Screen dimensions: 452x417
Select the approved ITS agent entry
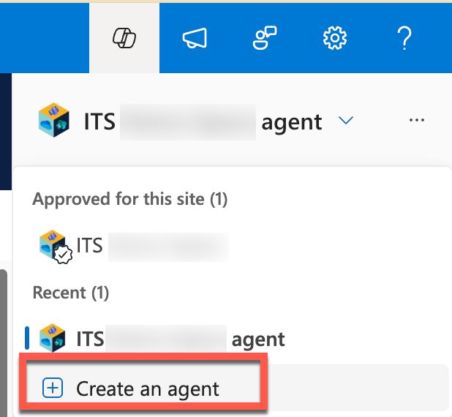[x=134, y=247]
